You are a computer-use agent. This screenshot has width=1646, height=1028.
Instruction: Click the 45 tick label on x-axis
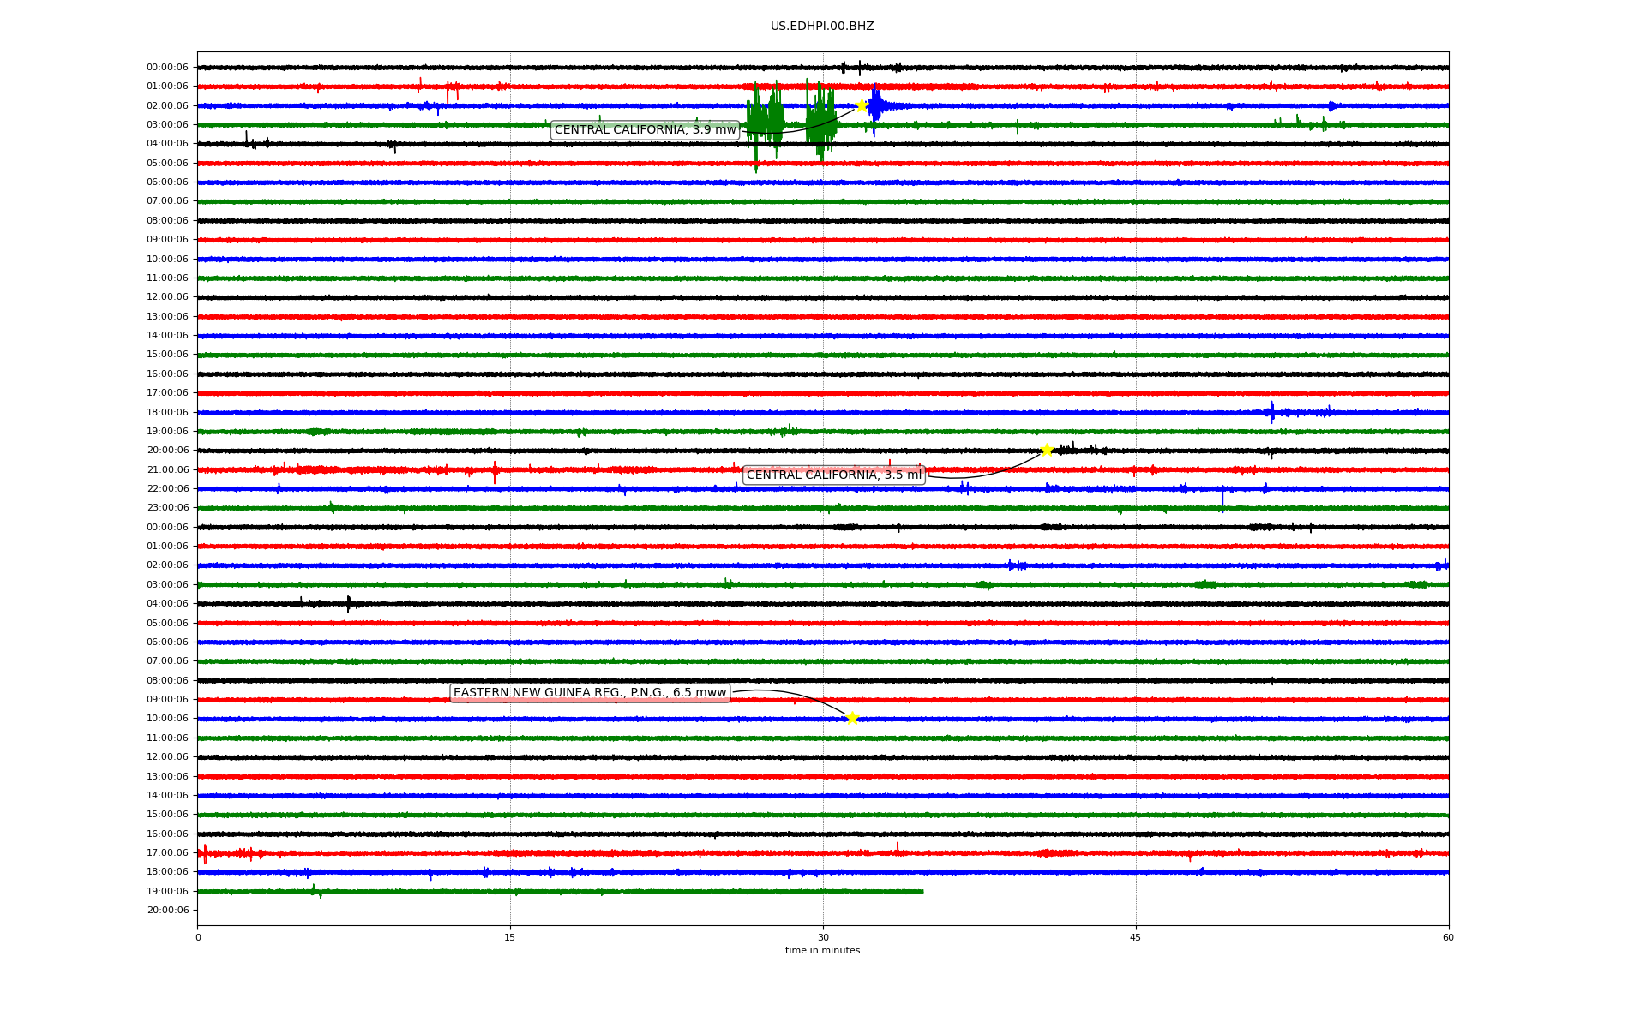(x=1136, y=937)
